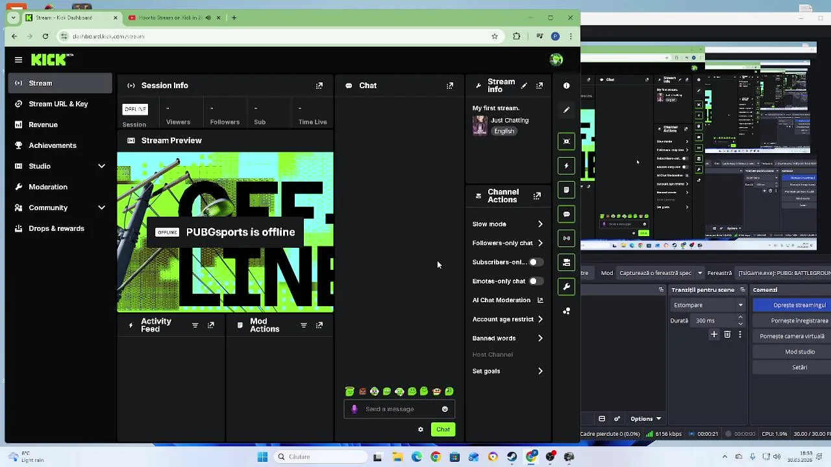Open Slow mode options

tap(508, 224)
